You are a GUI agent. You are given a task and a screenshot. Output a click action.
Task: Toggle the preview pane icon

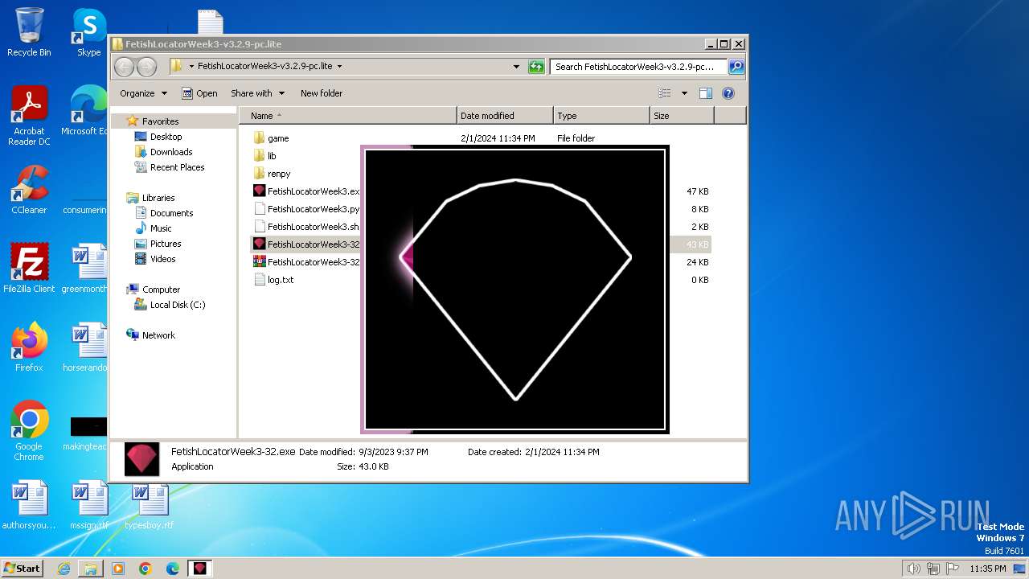click(706, 93)
